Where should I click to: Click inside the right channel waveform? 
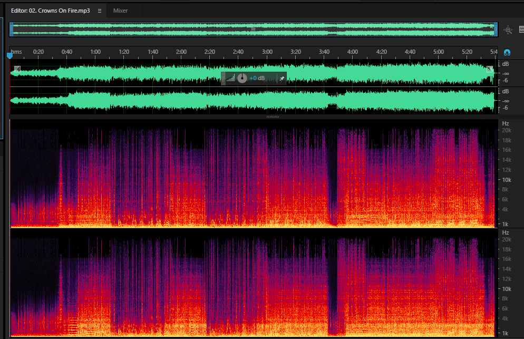[254, 101]
